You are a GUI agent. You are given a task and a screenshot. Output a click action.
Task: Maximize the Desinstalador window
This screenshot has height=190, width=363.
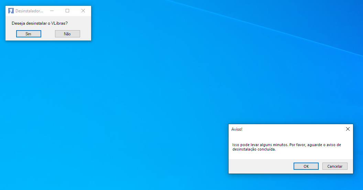tap(67, 11)
